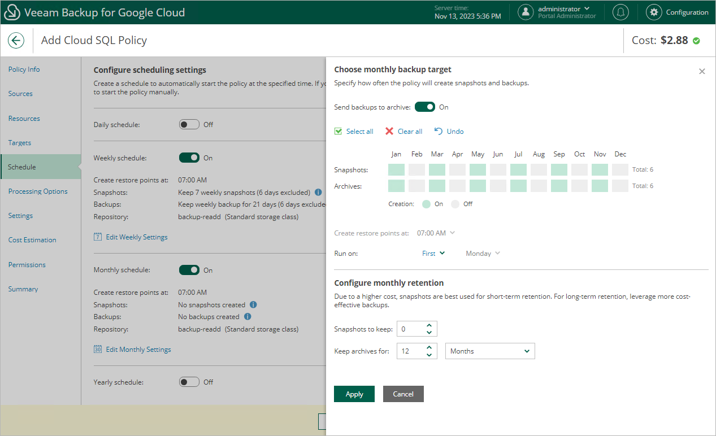This screenshot has width=716, height=436.
Task: Enable the Daily schedule toggle
Action: [x=189, y=124]
